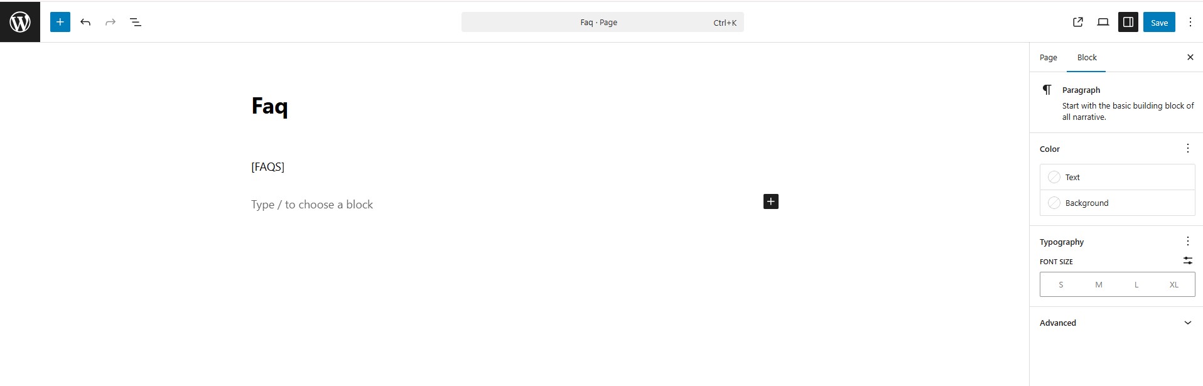Open the block inserter plus button
Image resolution: width=1203 pixels, height=386 pixels.
pos(60,22)
